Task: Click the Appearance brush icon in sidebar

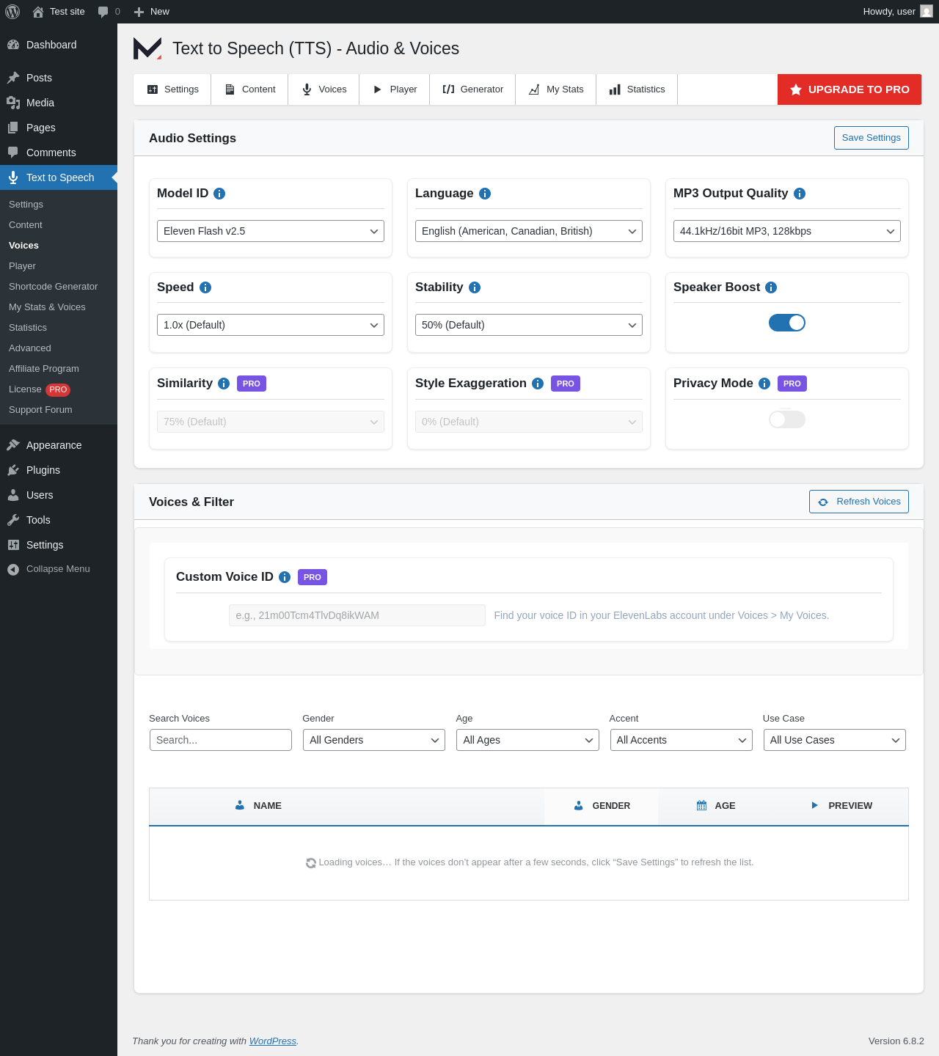Action: point(13,445)
